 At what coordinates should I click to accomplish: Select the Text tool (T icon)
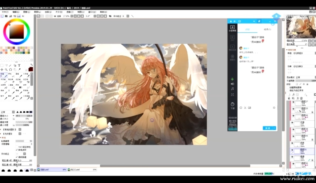click(19, 65)
